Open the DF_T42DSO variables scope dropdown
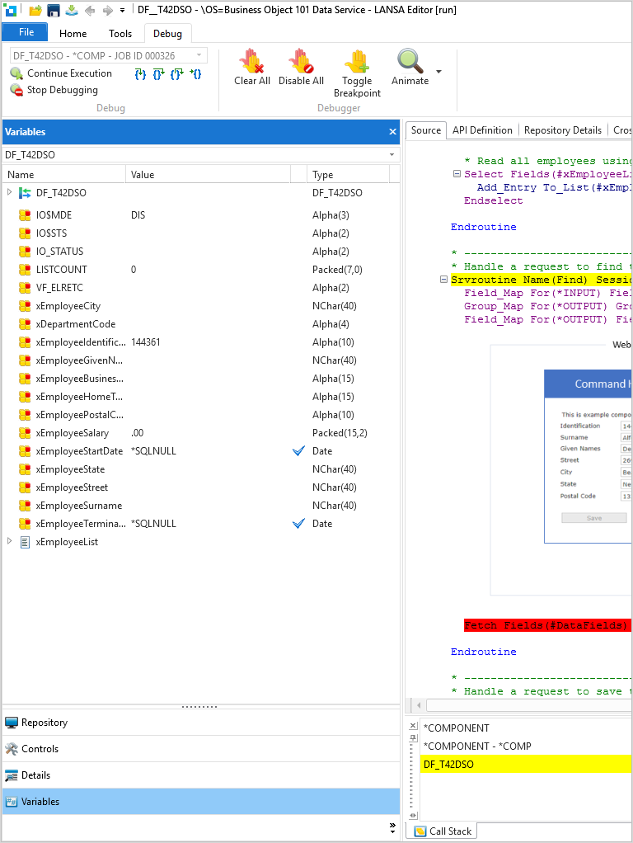 click(392, 154)
